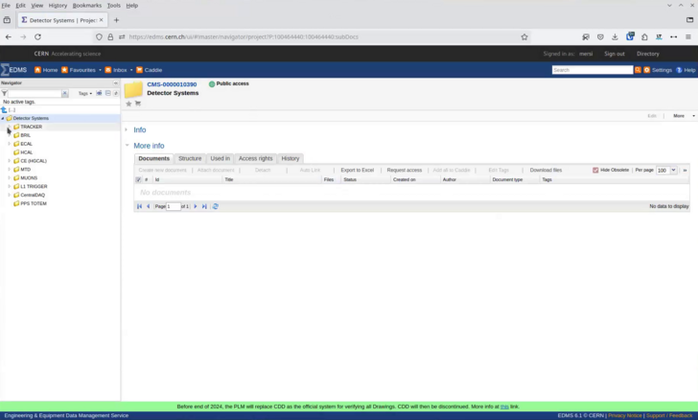Viewport: 698px width, 420px height.
Task: Clear the Navigator filter with X
Action: coord(65,93)
